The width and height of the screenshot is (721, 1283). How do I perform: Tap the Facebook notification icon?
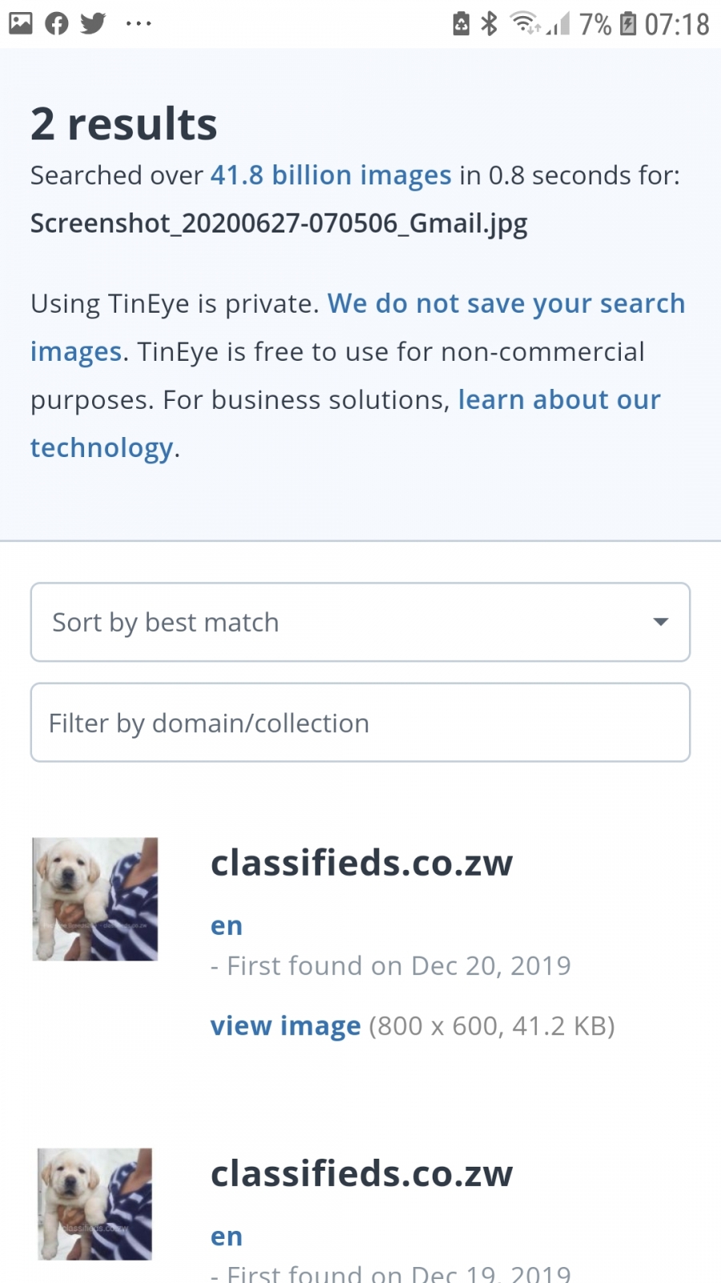coord(57,23)
